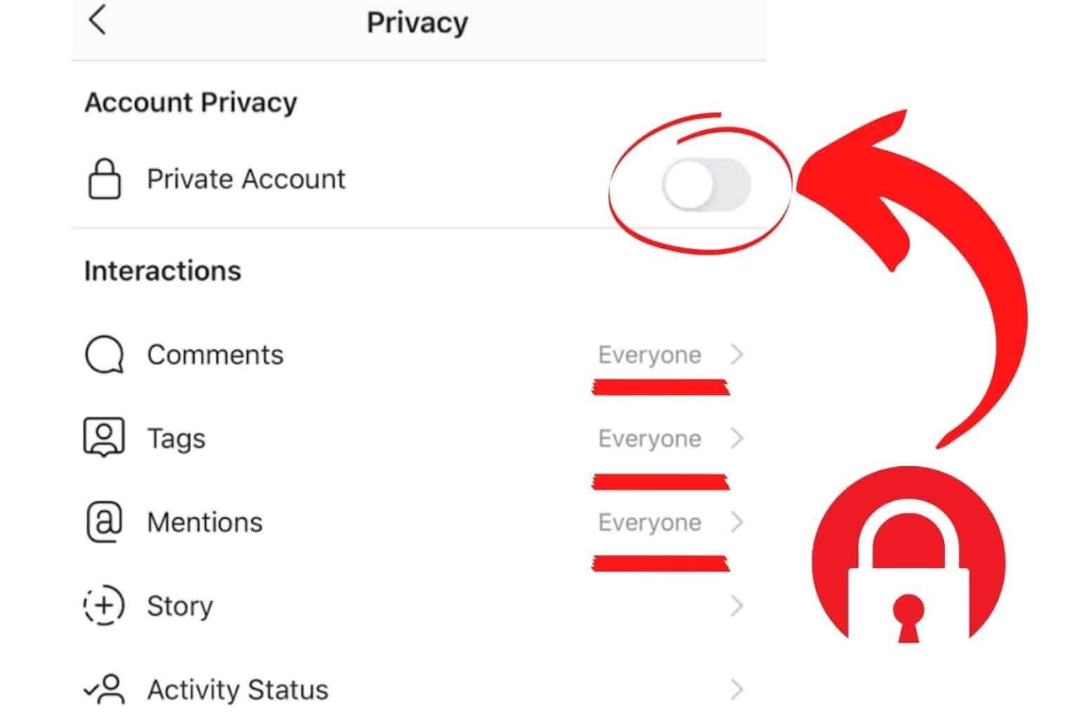Open Tags settings using its chevron

(x=740, y=437)
